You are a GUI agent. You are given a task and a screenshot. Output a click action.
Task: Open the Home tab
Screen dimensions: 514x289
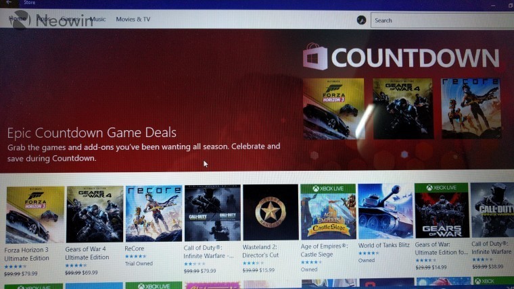(x=18, y=18)
